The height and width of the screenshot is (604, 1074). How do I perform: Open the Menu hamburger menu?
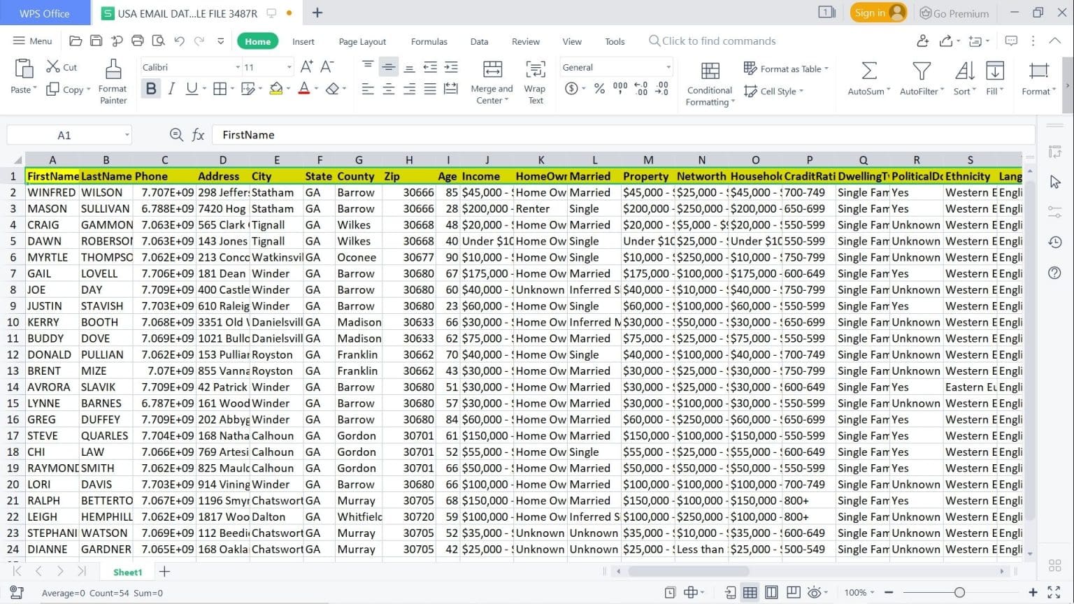coord(32,41)
